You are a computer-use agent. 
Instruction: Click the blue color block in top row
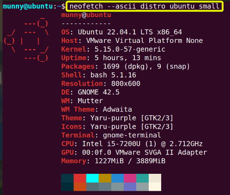tap(117, 178)
